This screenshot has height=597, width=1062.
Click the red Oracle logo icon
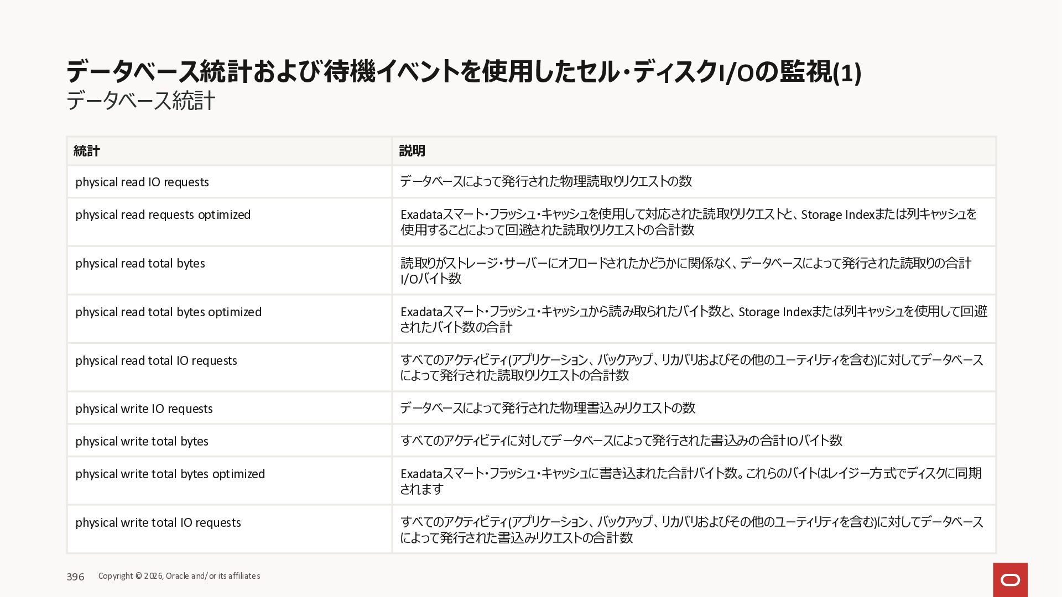(1010, 579)
